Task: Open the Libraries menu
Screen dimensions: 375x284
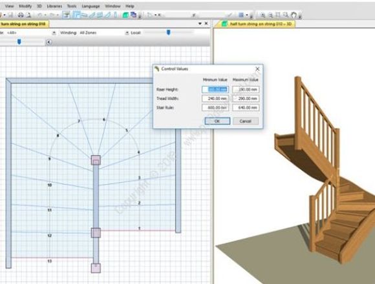Action: [54, 6]
